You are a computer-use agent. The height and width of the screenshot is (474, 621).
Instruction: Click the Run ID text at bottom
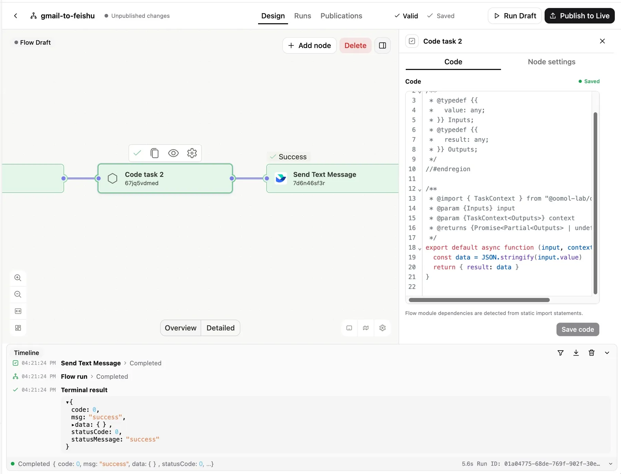tap(538, 464)
